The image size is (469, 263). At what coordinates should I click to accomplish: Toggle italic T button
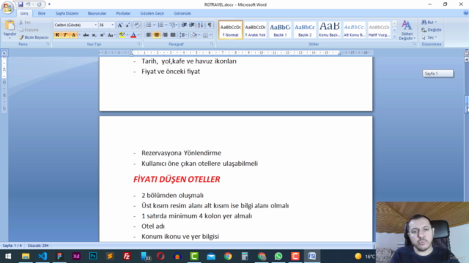coord(65,35)
